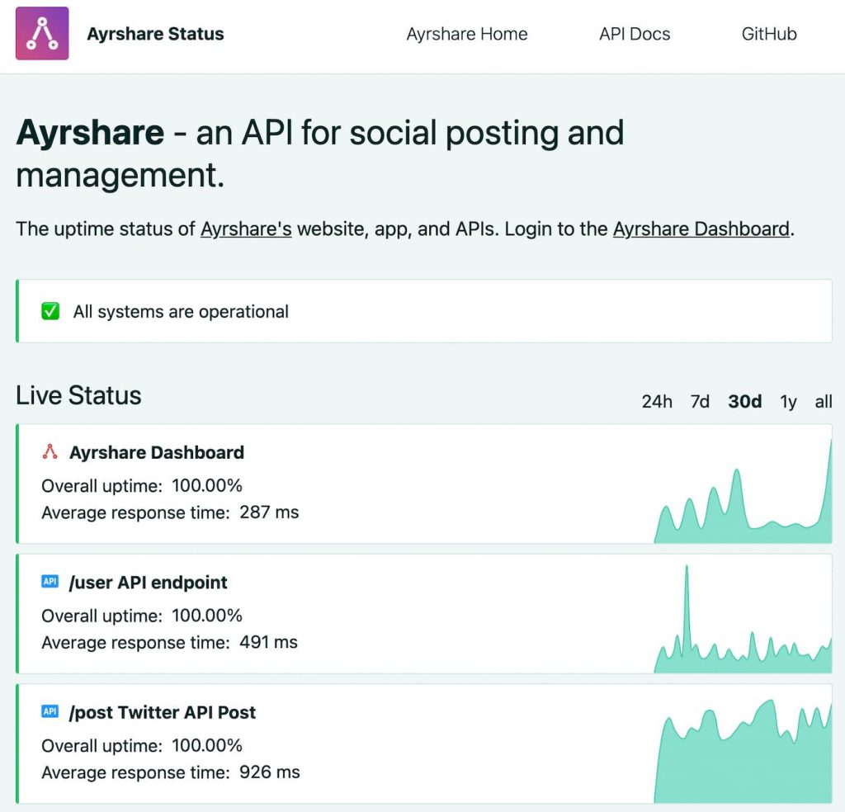Select the 1y time range
Viewport: 845px width, 812px height.
click(x=788, y=401)
